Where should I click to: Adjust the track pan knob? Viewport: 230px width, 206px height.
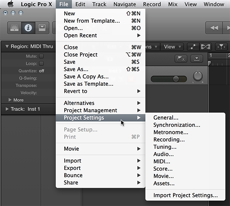point(198,76)
